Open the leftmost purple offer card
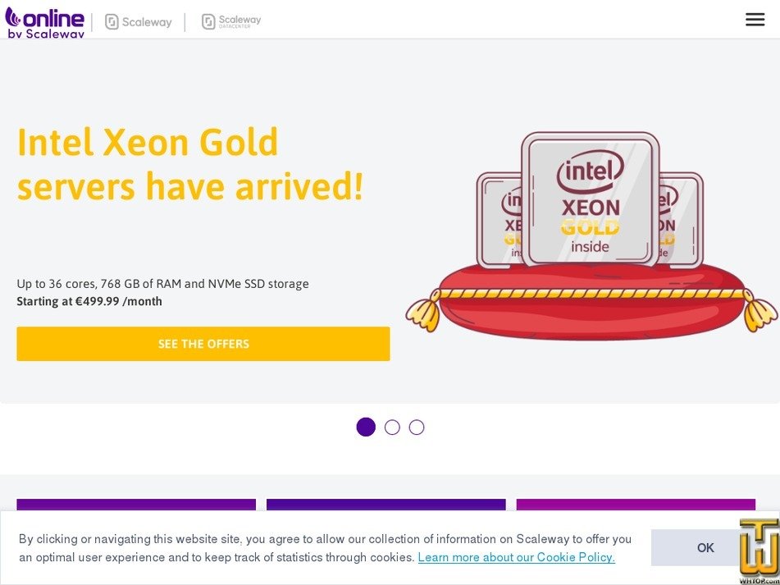This screenshot has height=585, width=780. click(136, 505)
